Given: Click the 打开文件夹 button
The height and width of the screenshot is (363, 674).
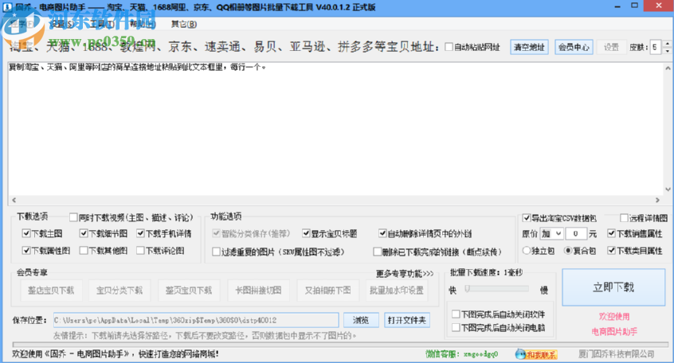Looking at the screenshot, I should [406, 320].
